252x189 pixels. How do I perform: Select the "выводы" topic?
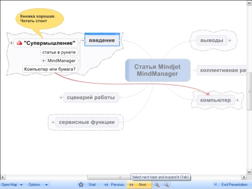pos(212,40)
